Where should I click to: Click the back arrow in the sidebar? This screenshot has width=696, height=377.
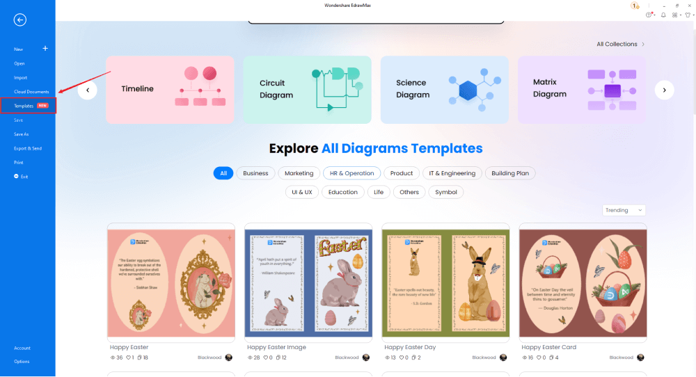20,20
